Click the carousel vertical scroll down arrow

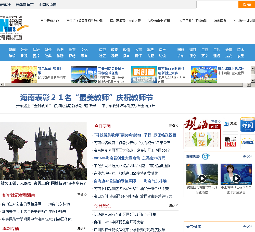click(x=253, y=81)
